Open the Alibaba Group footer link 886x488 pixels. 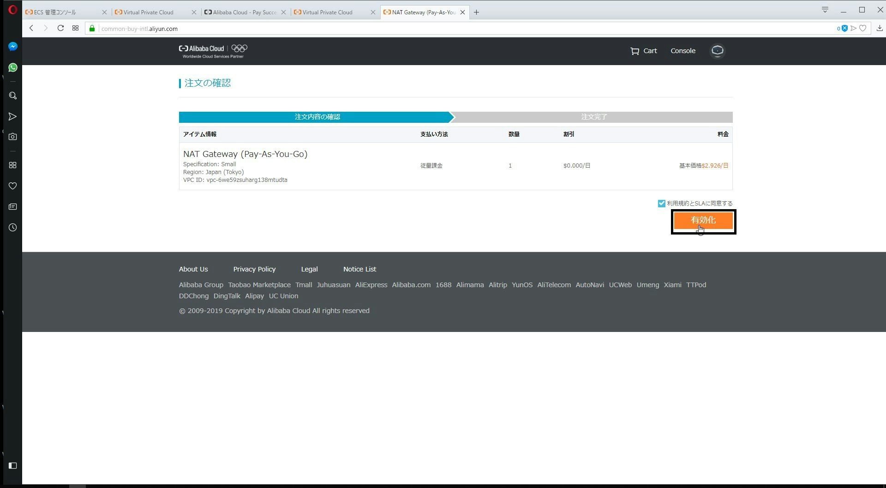[x=201, y=285]
